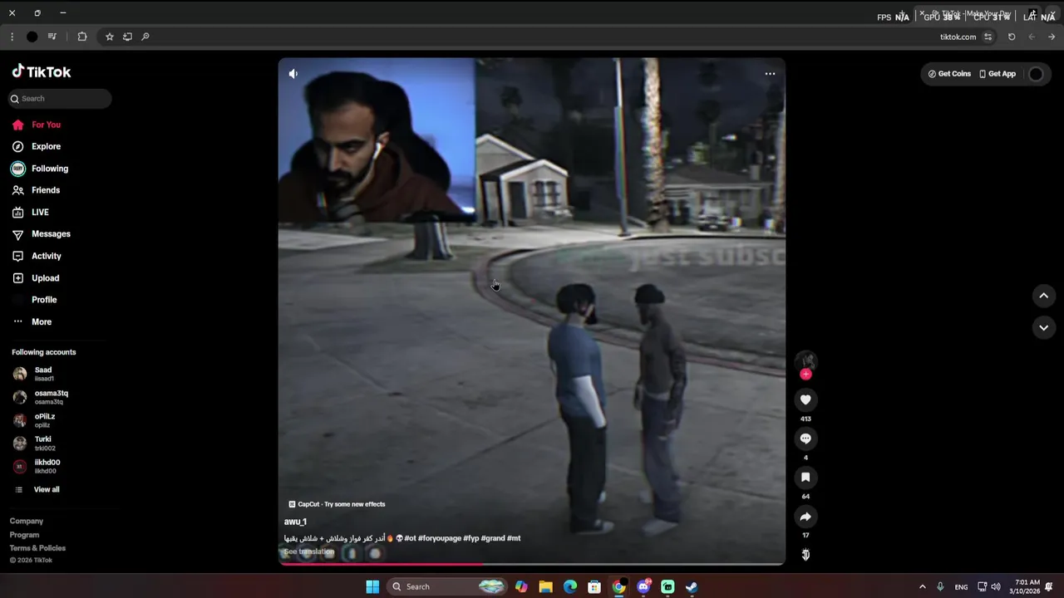Open Discord from the taskbar
This screenshot has height=598, width=1064.
(643, 587)
